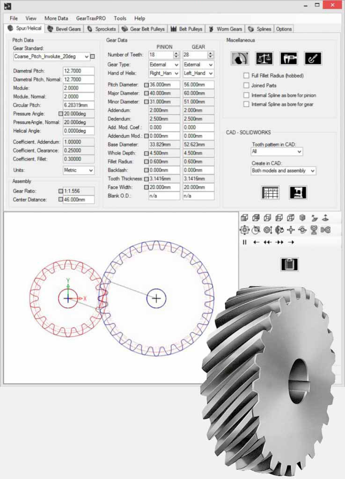Image resolution: width=345 pixels, height=479 pixels.
Task: Click the clipboard icon beside the gear preview
Action: 289,263
